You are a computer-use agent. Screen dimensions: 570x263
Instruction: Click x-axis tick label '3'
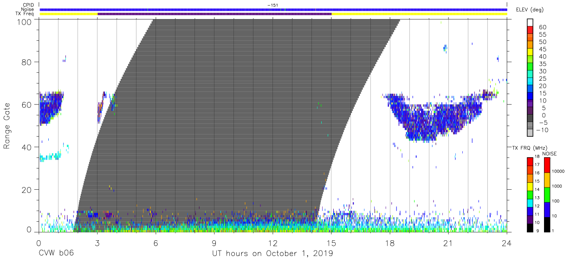pos(97,244)
